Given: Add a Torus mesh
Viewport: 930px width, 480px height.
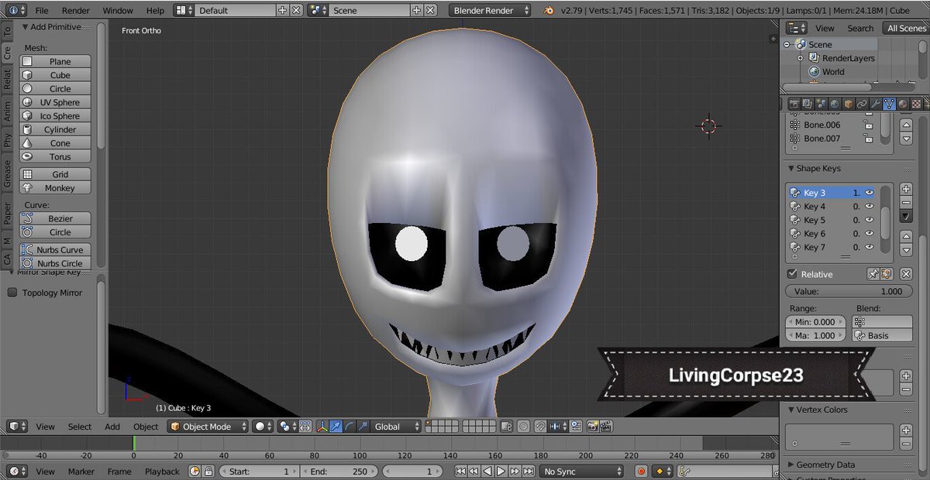Looking at the screenshot, I should (x=55, y=156).
